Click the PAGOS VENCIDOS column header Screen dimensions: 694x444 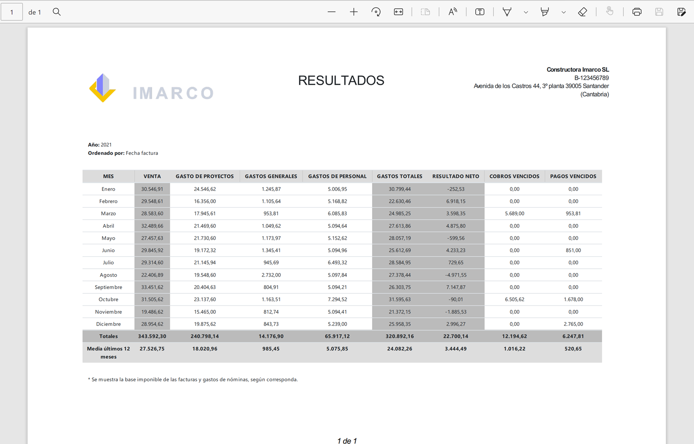[x=573, y=176]
